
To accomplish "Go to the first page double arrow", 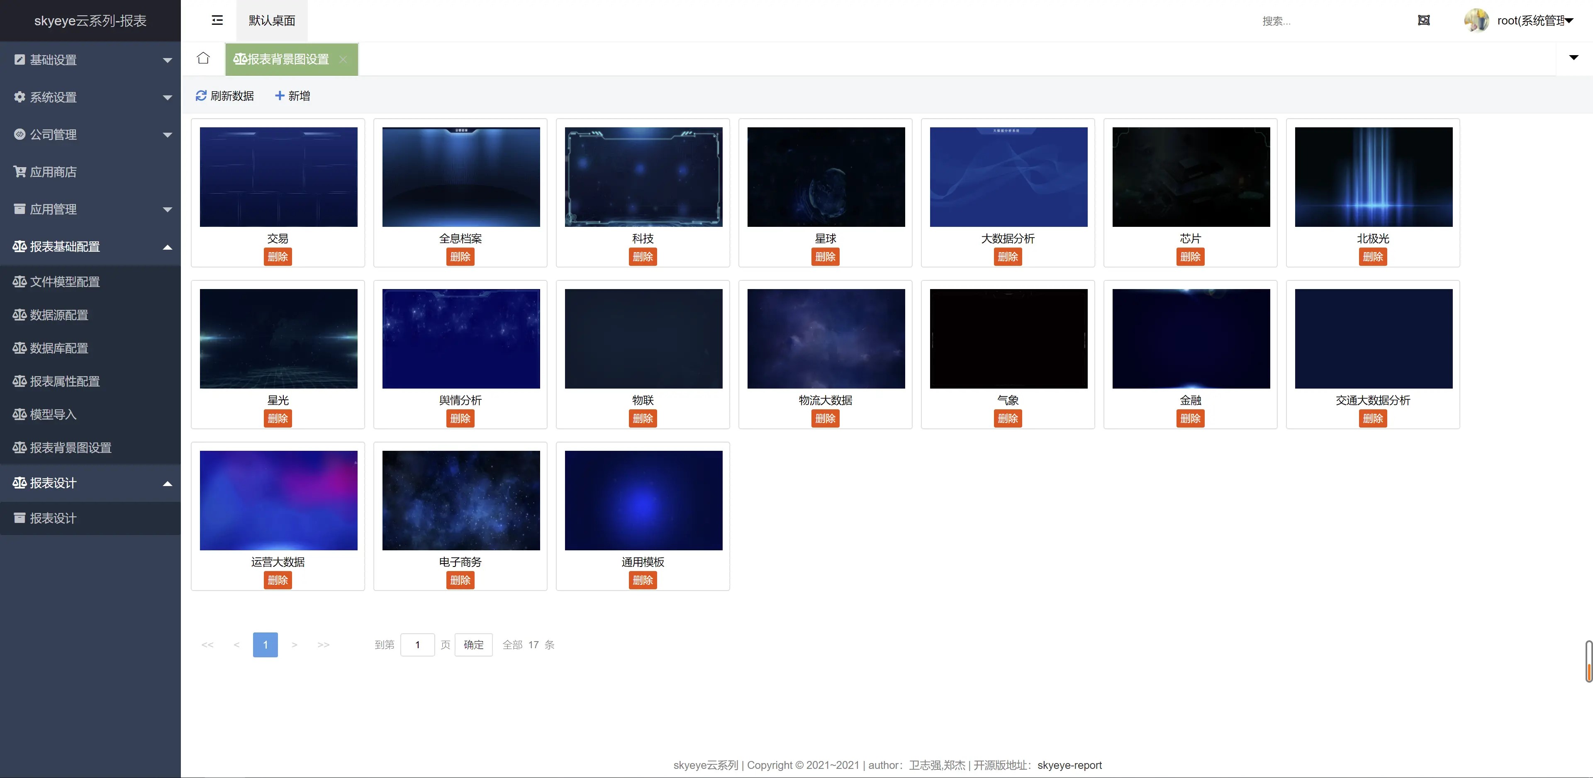I will click(x=207, y=644).
